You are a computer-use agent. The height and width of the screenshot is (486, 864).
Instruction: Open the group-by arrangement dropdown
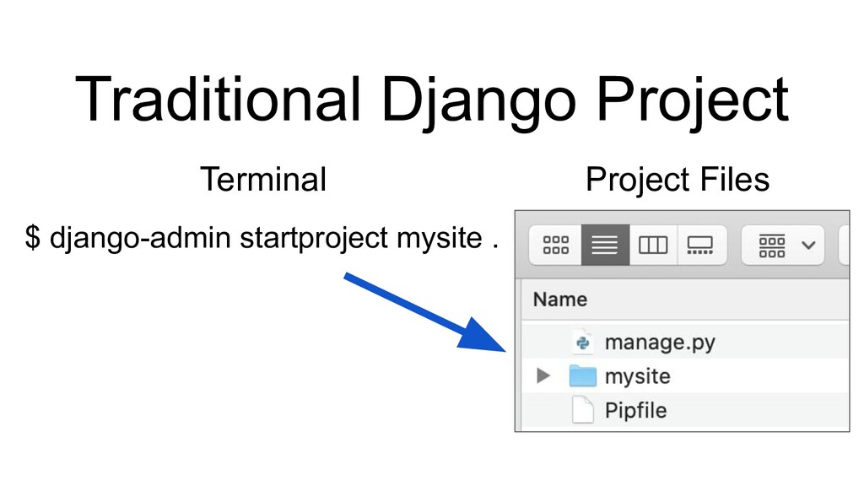point(783,245)
